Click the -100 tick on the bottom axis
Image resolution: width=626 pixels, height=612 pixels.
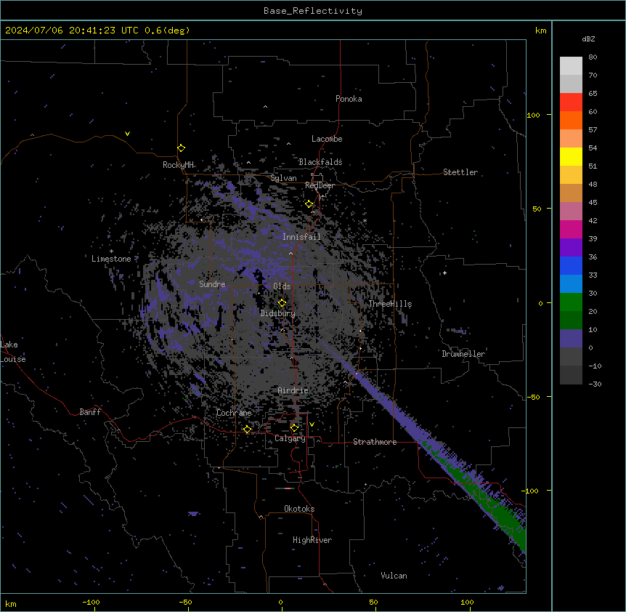tap(92, 602)
